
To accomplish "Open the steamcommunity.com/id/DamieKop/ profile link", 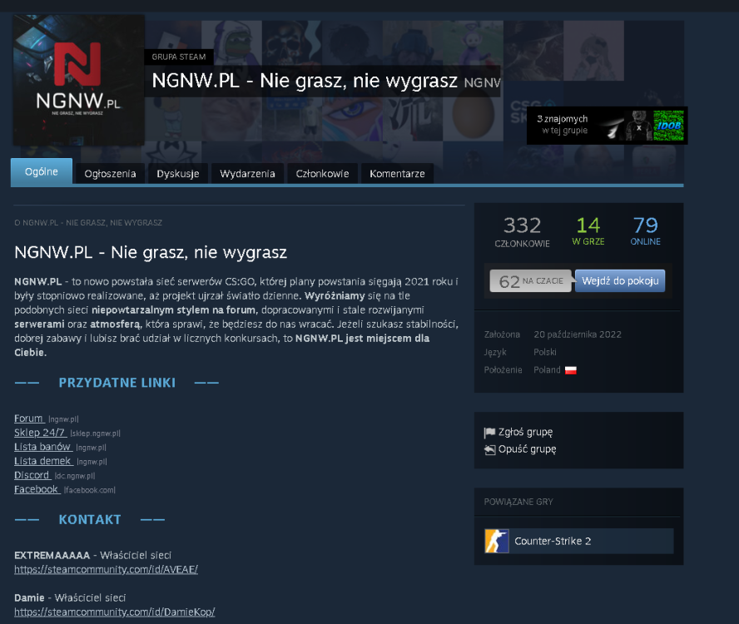I will point(115,612).
